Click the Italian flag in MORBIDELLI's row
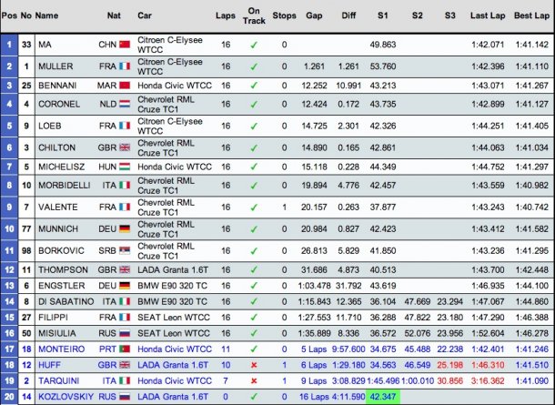This screenshot has height=405, width=555. pos(125,185)
